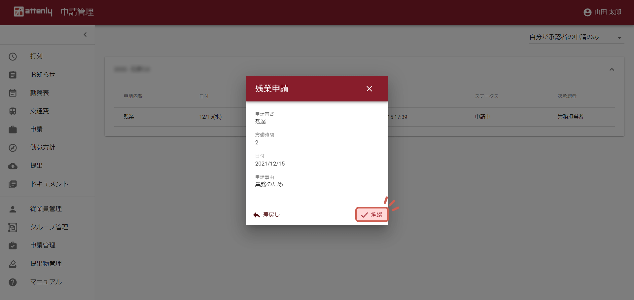Collapse the request list panel chevron
The height and width of the screenshot is (300, 634).
[612, 69]
